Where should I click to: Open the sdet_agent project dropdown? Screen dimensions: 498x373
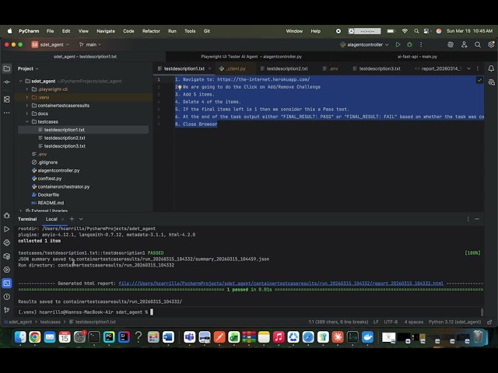50,45
